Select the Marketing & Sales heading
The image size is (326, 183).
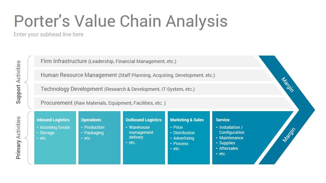187,120
